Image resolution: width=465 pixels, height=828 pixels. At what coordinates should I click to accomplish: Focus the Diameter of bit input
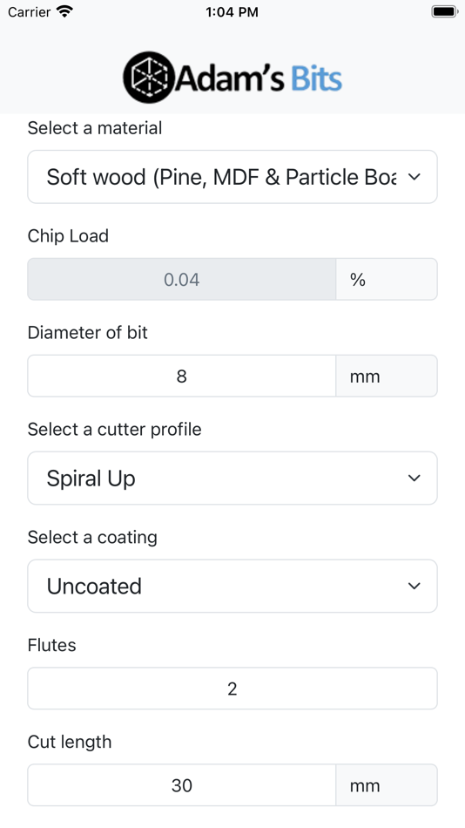click(x=182, y=376)
